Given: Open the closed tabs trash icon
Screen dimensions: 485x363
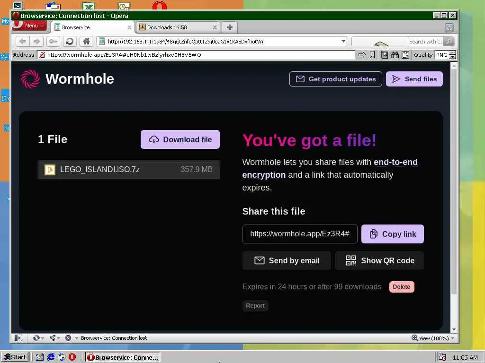Looking at the screenshot, I should pos(449,28).
